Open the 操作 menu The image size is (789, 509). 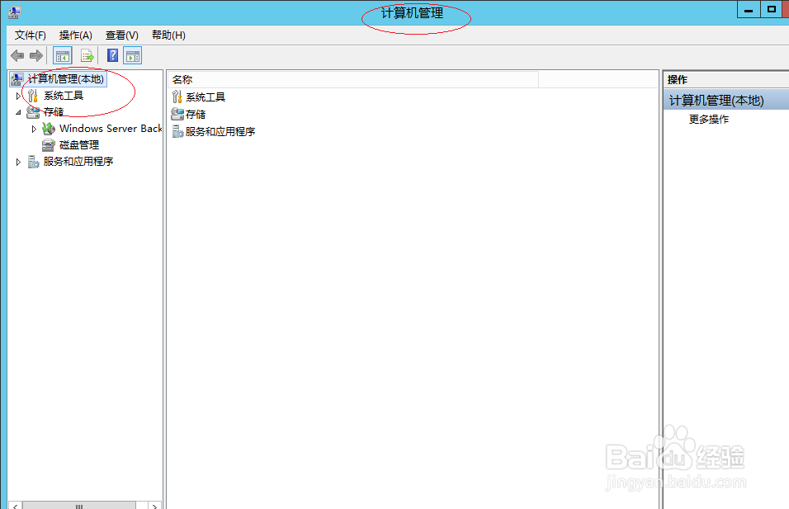(x=74, y=35)
